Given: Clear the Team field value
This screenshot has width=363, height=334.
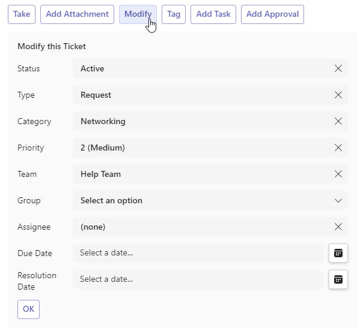Looking at the screenshot, I should tap(338, 174).
